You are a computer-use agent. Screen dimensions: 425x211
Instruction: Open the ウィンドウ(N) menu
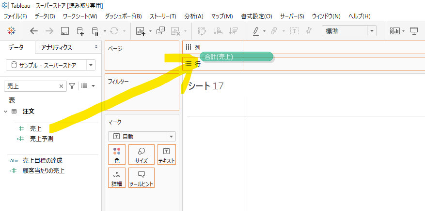[x=326, y=16]
